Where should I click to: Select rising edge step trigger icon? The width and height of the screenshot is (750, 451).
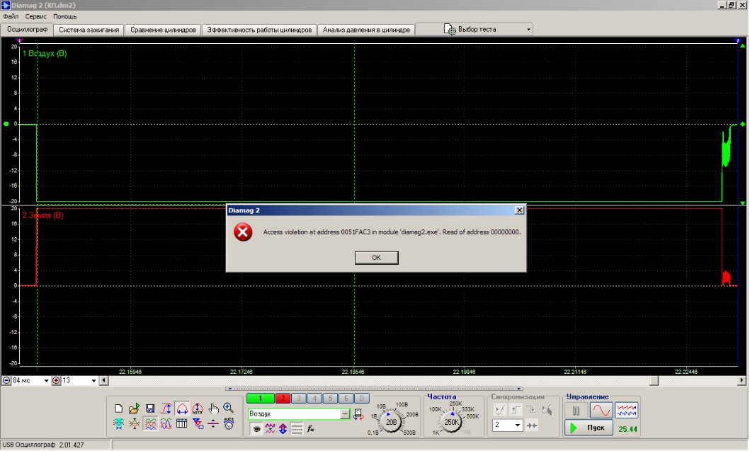click(516, 410)
